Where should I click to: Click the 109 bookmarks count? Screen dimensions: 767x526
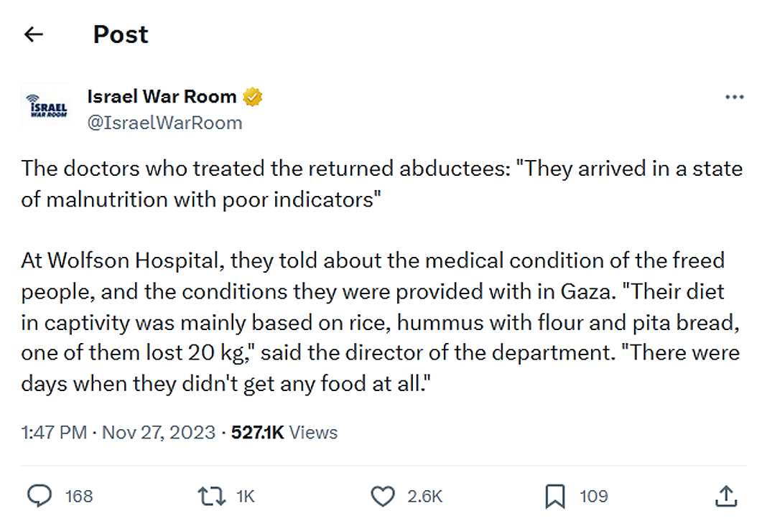pyautogui.click(x=593, y=496)
